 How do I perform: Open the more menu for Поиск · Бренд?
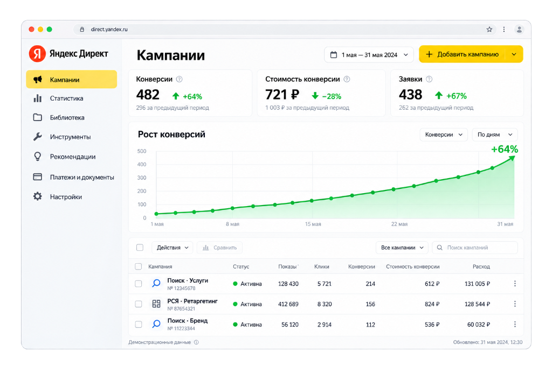(x=515, y=324)
